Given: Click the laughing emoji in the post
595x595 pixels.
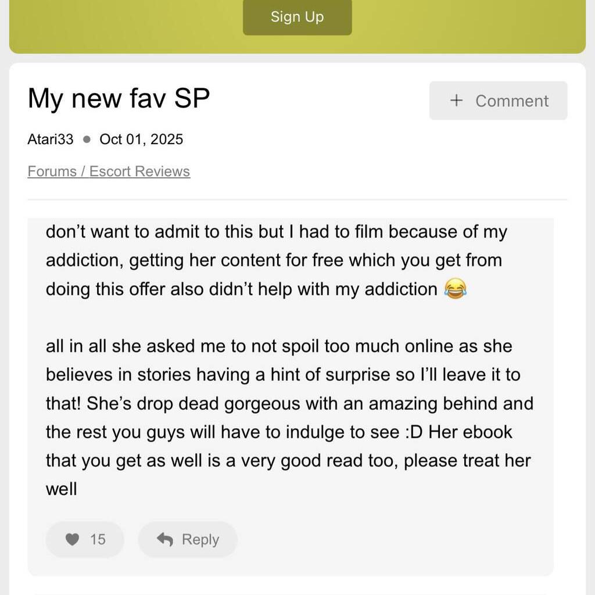Looking at the screenshot, I should click(455, 289).
